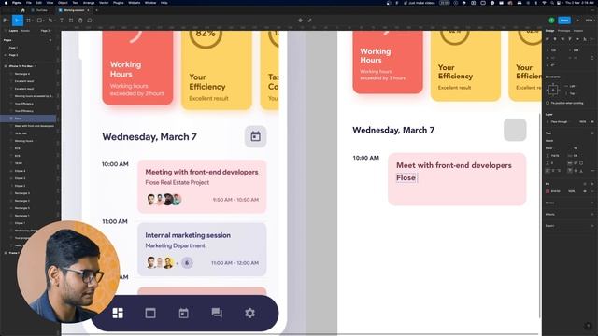Click the green user avatar in the toolbar
598x336 pixels.
552,21
